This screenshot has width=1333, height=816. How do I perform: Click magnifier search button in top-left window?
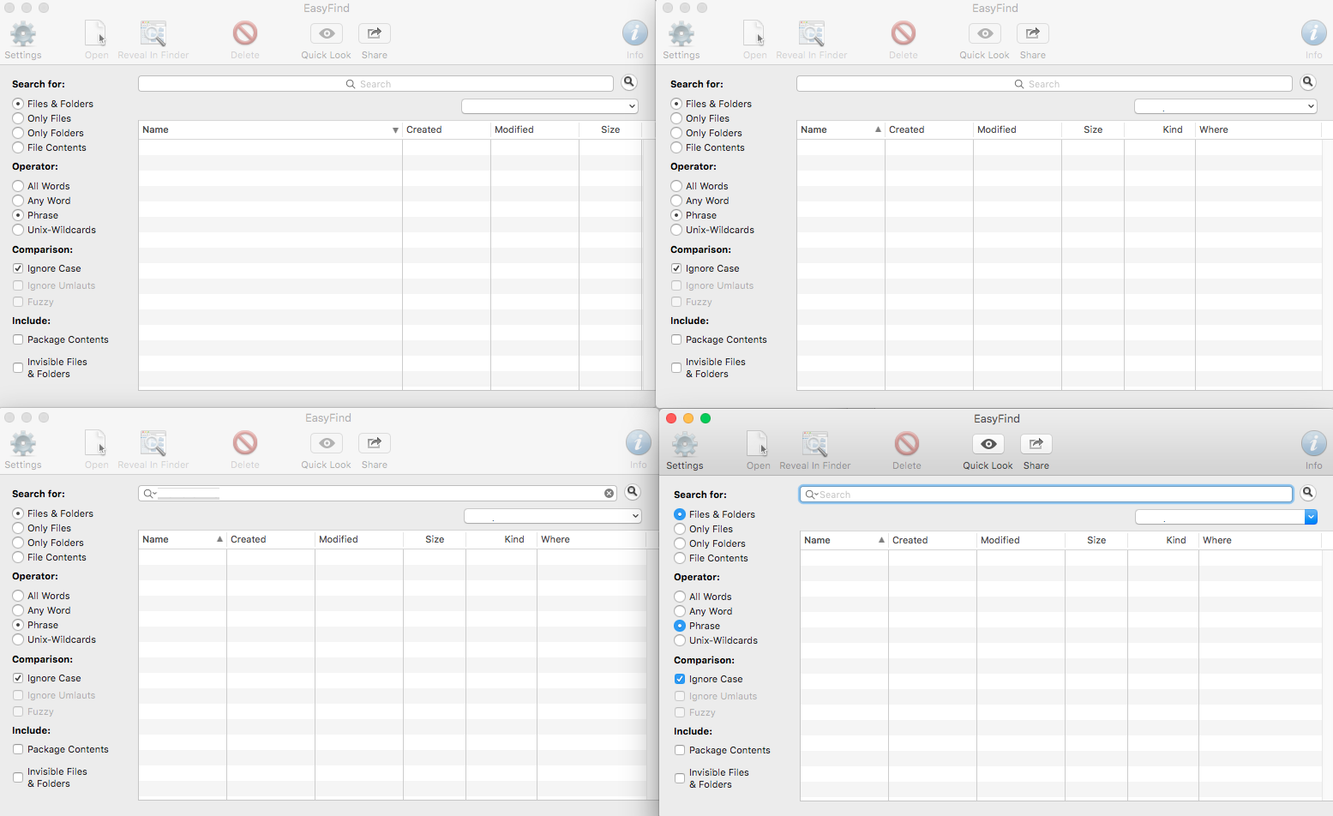click(x=629, y=82)
